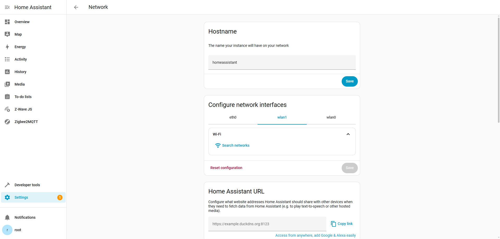This screenshot has width=500, height=239.
Task: Click the Notifications bell icon
Action: (x=7, y=217)
